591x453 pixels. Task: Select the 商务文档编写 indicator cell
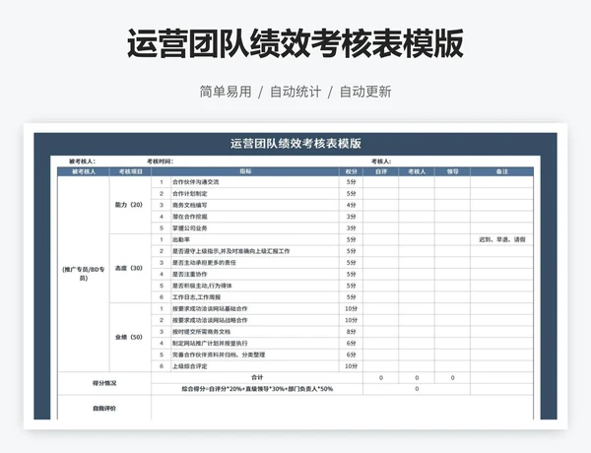pyautogui.click(x=255, y=205)
